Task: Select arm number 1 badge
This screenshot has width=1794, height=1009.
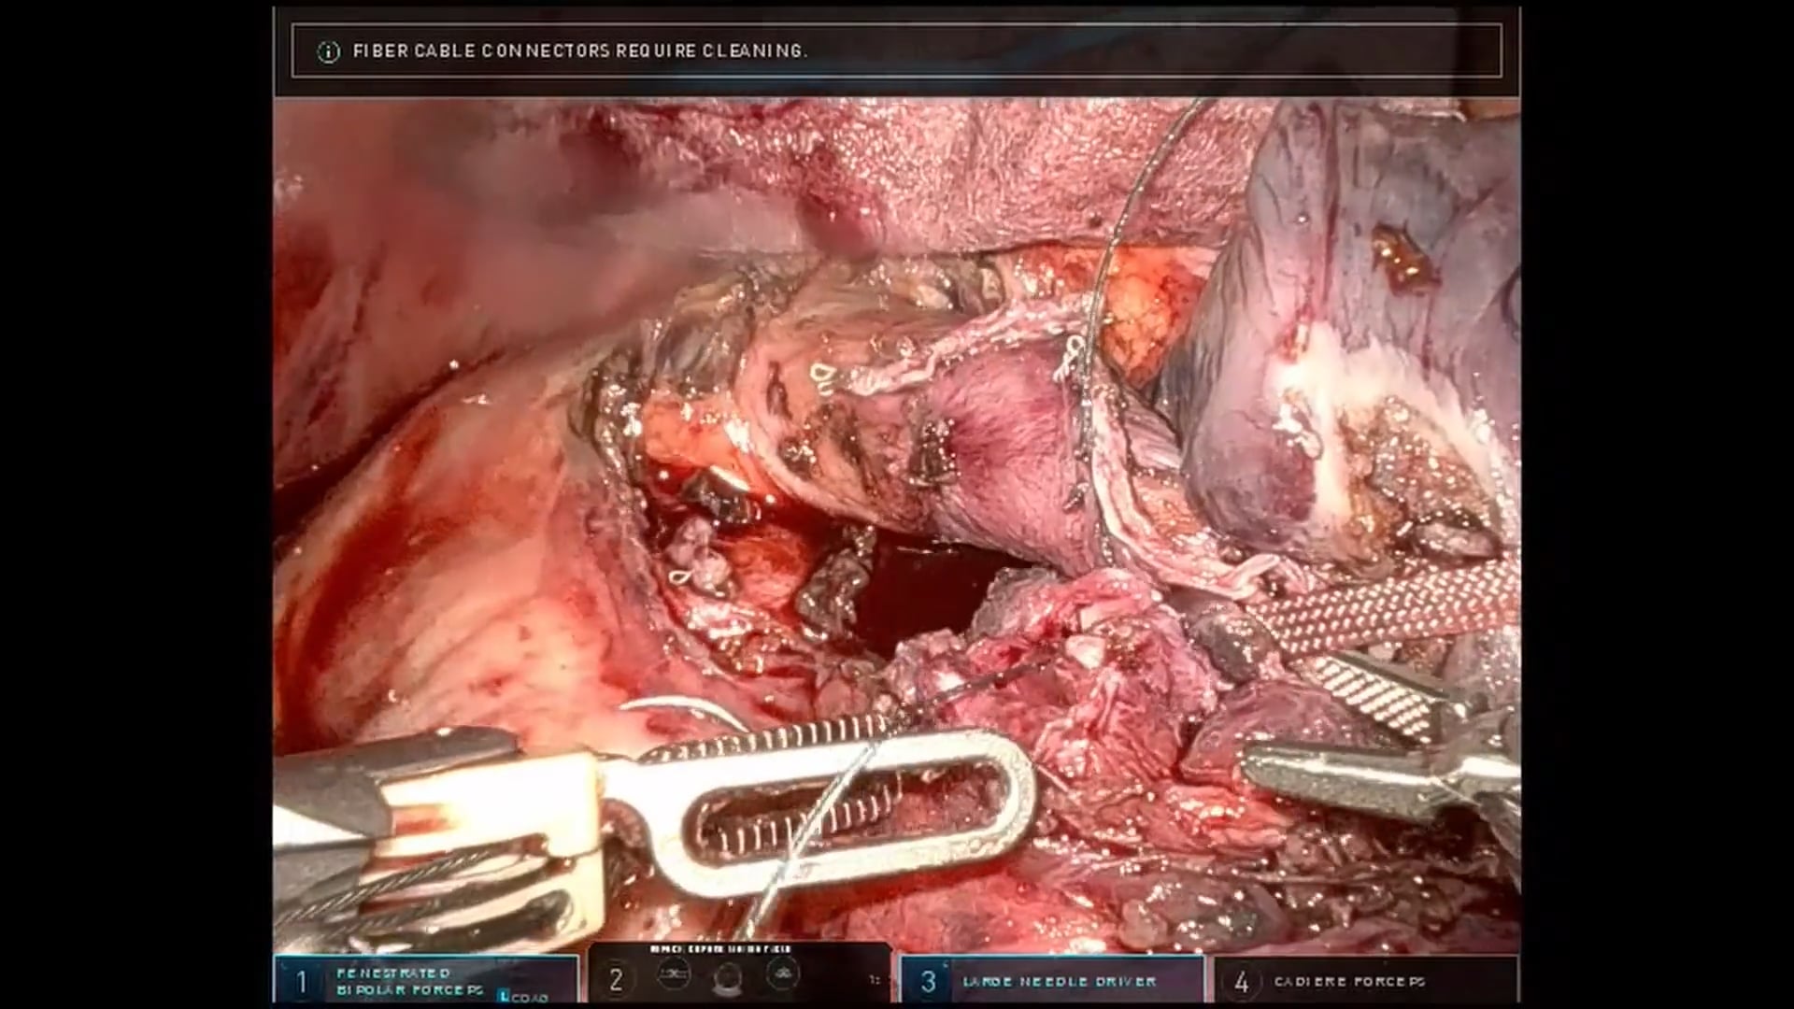Action: (x=301, y=982)
